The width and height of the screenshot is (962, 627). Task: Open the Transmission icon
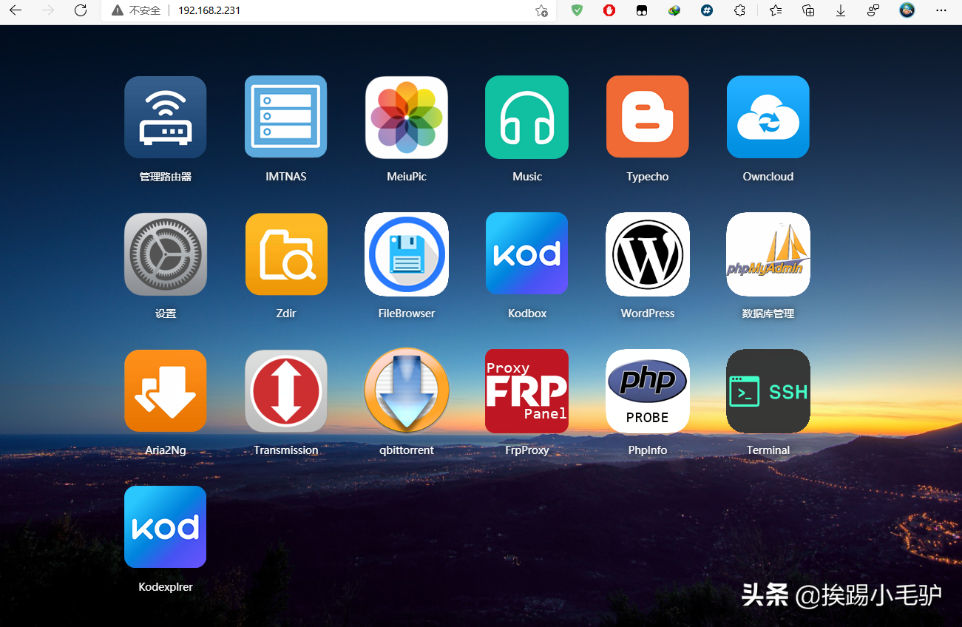point(286,390)
